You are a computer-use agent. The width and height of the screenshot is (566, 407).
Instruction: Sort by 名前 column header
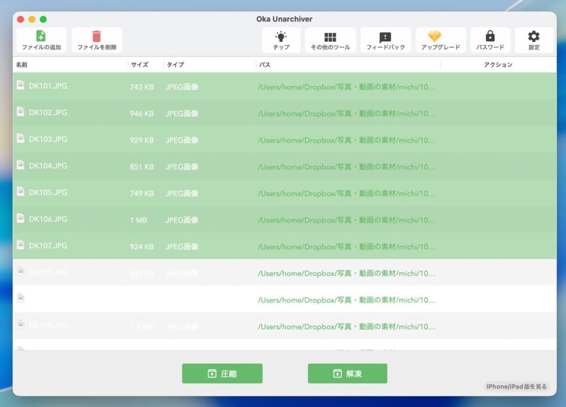click(x=22, y=65)
